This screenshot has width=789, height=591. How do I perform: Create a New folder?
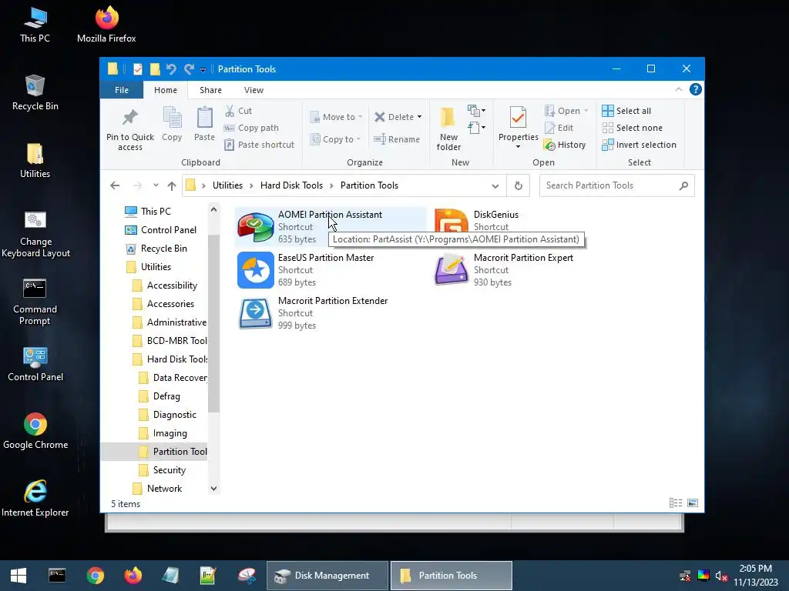click(448, 129)
